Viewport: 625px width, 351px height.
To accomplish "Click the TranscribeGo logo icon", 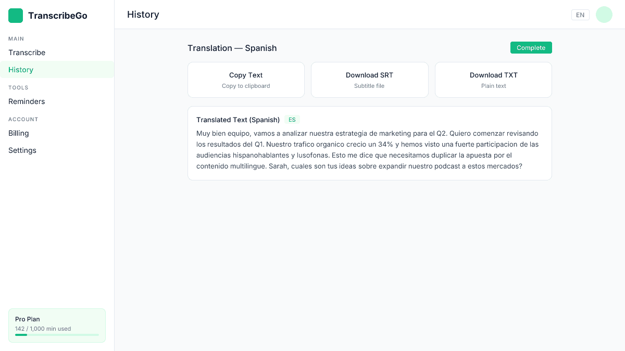I will [x=16, y=16].
